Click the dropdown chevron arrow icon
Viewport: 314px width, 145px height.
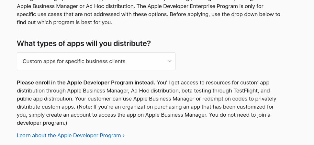[169, 61]
